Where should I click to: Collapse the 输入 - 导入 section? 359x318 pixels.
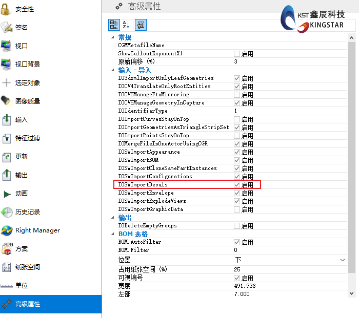pyautogui.click(x=113, y=70)
